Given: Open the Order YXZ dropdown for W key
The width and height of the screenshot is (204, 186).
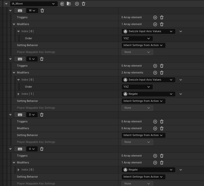Looking at the screenshot, I should (137, 39).
